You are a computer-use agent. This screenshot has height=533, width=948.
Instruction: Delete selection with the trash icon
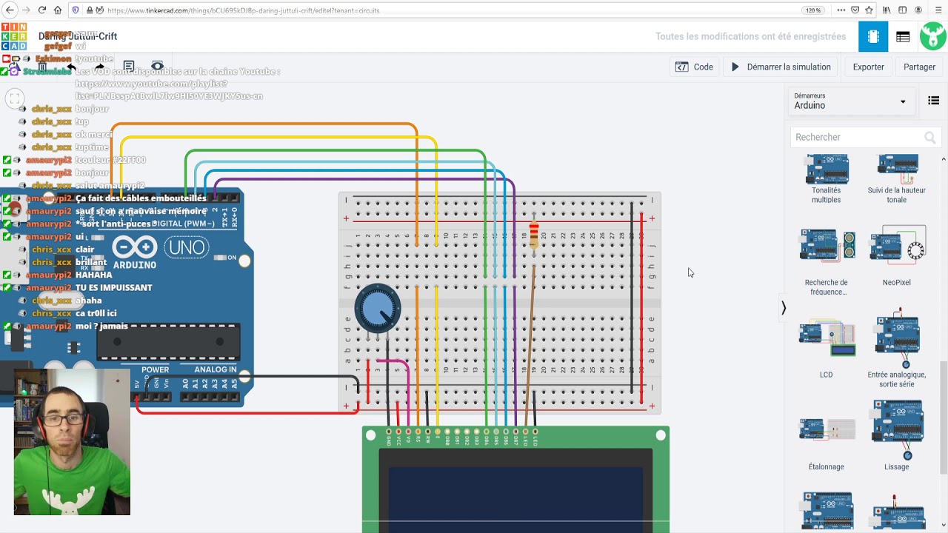point(42,67)
